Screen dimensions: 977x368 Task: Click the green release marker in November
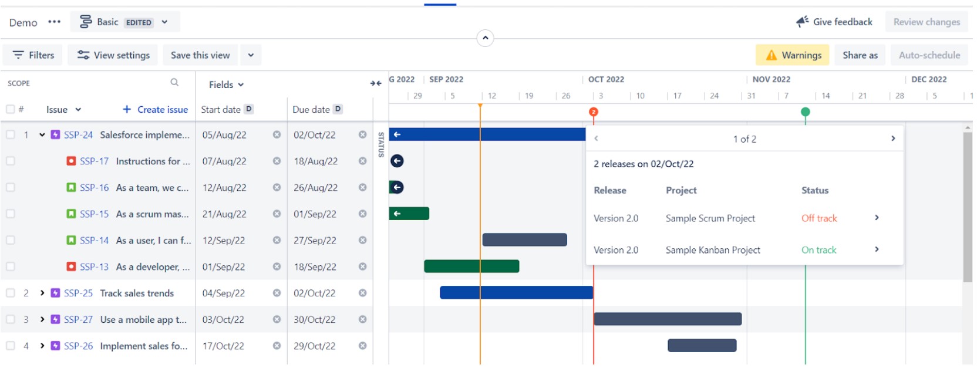(x=805, y=112)
